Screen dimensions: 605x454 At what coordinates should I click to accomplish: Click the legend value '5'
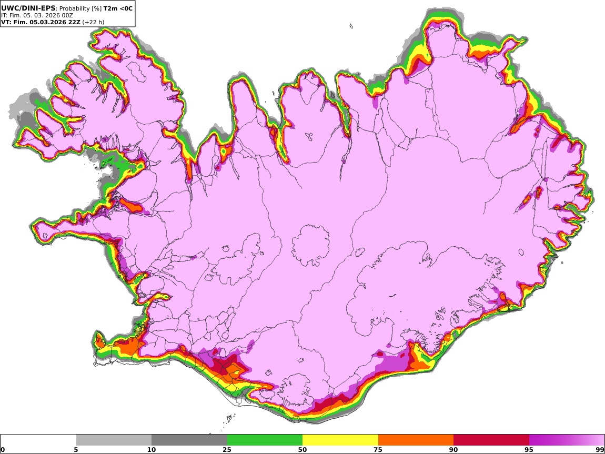click(76, 450)
